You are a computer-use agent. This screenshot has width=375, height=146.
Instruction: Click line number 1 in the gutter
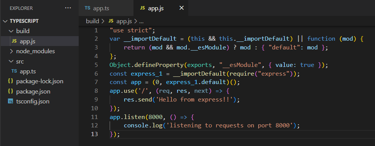(96, 30)
